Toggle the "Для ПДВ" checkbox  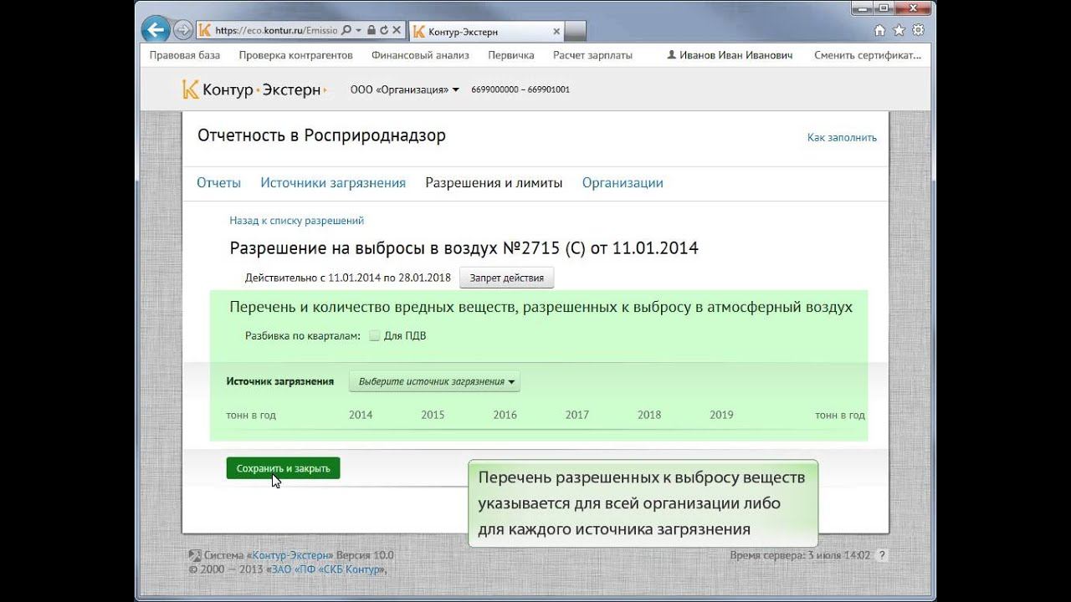(x=374, y=336)
